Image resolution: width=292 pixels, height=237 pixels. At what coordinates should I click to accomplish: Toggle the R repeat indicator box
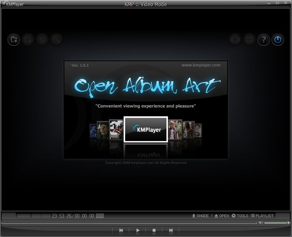point(98,216)
